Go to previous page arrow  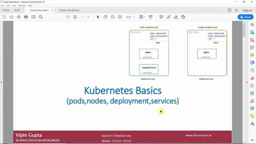68,17
